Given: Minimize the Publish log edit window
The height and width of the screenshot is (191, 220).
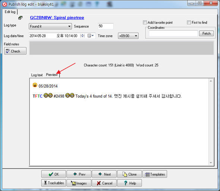Looking at the screenshot, I should (x=192, y=3).
